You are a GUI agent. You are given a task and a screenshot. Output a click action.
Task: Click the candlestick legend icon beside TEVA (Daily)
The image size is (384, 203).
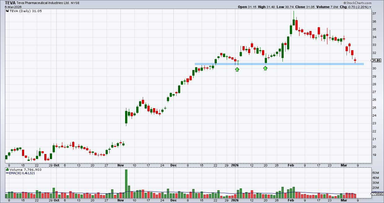(x=8, y=11)
